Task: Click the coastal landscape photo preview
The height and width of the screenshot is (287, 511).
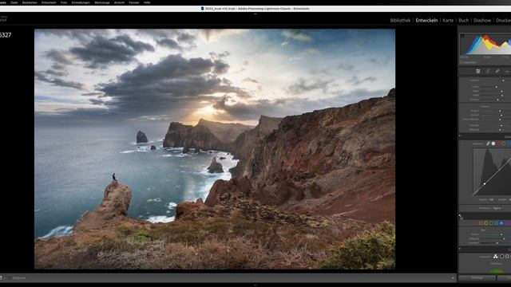Action: tap(215, 149)
